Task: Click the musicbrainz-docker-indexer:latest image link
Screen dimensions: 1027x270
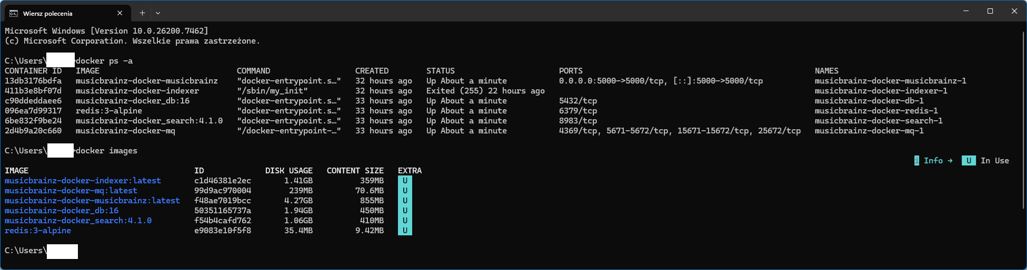Action: click(83, 181)
